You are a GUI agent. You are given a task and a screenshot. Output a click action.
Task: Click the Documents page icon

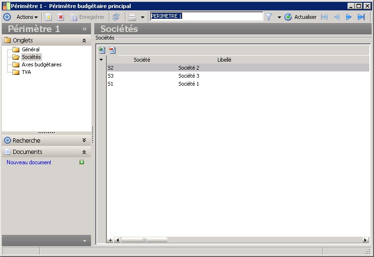(8, 152)
